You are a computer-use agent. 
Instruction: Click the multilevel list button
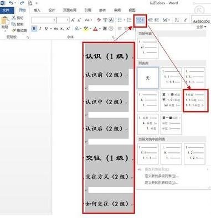[140, 20]
